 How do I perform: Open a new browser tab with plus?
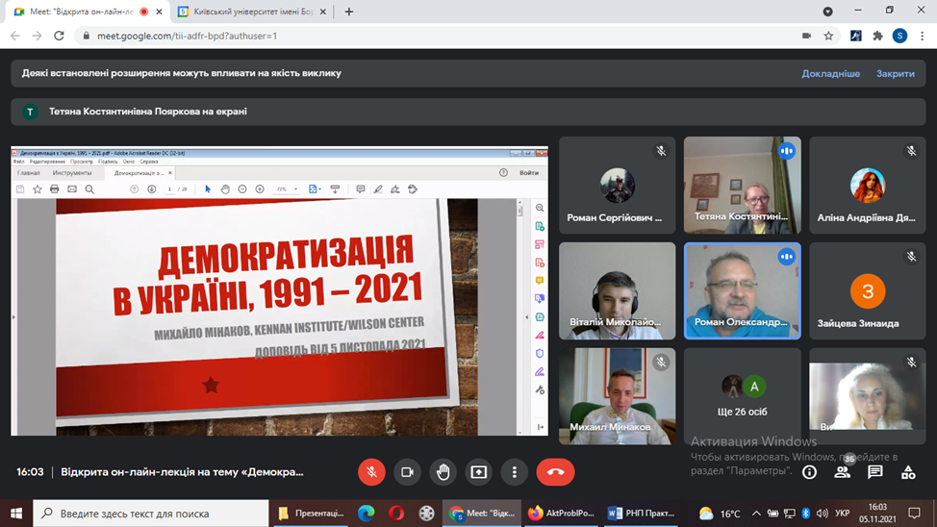[349, 12]
